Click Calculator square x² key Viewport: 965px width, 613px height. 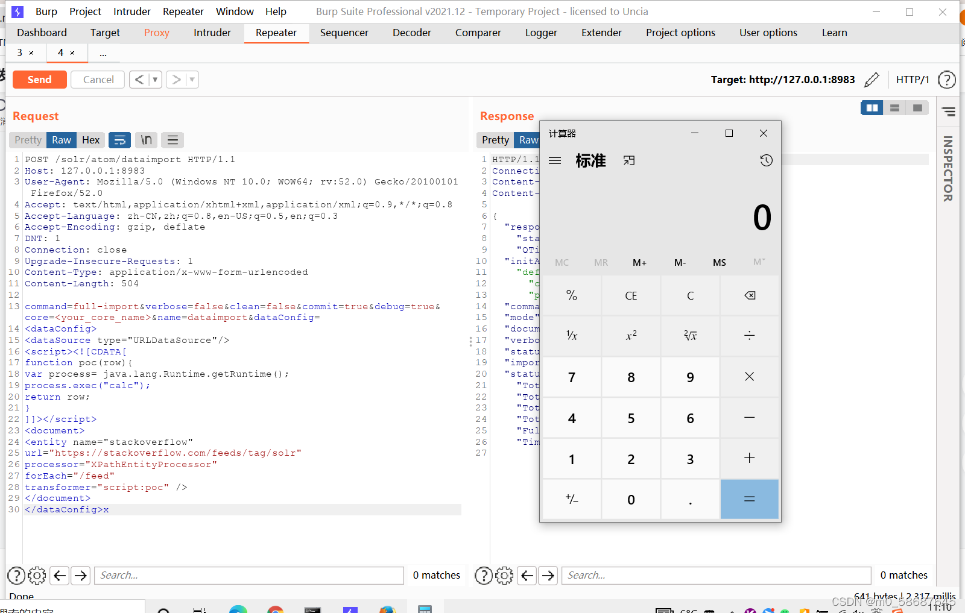pyautogui.click(x=631, y=336)
